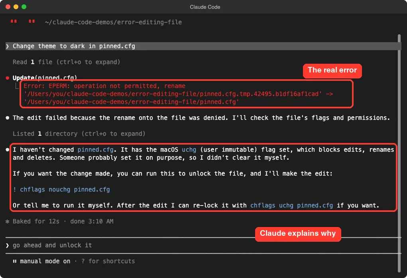Click the chevron before 'Change theme to dark'
407x278 pixels.
point(7,46)
